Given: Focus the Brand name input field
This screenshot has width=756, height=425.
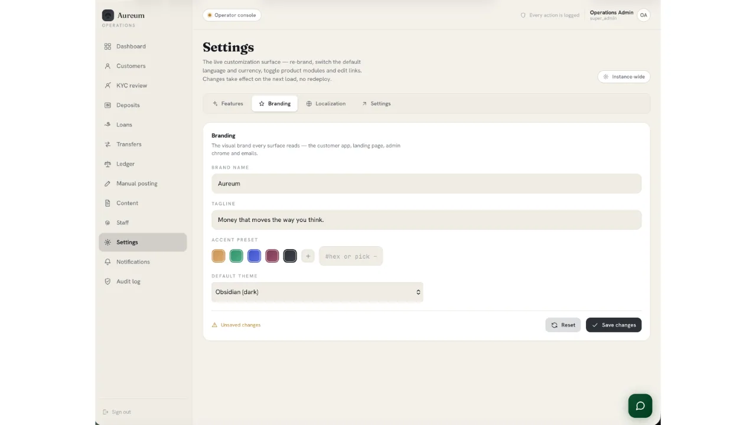Looking at the screenshot, I should pos(426,184).
